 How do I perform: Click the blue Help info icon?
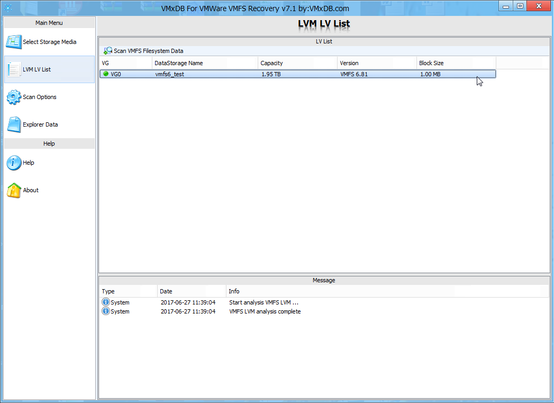[x=14, y=163]
